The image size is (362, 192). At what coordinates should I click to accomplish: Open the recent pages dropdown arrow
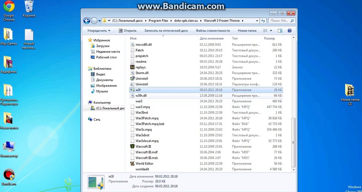pos(100,21)
